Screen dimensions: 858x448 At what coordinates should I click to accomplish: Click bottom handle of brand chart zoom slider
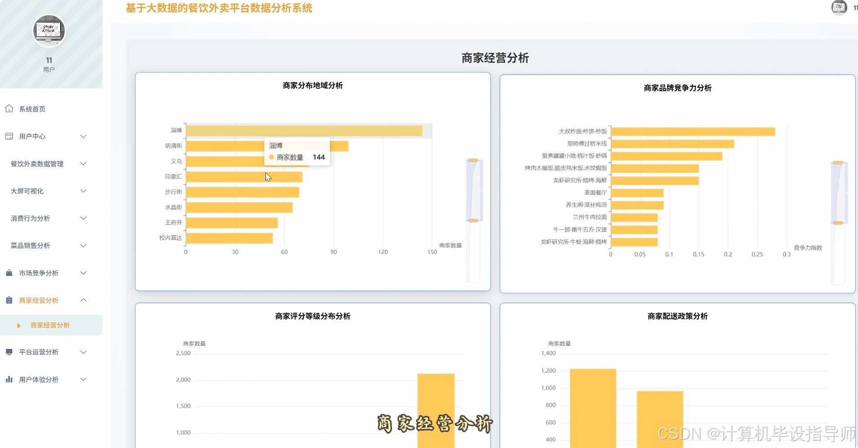point(838,223)
